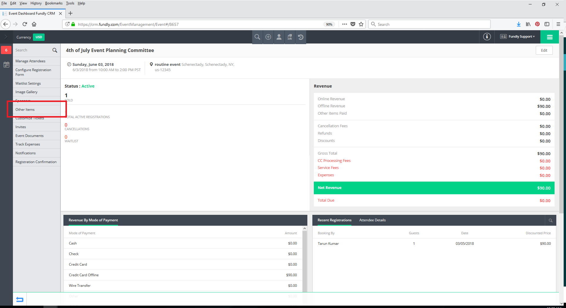Open the Firefox downloads arrow icon
Screen dimensions: 566x308
click(519, 24)
